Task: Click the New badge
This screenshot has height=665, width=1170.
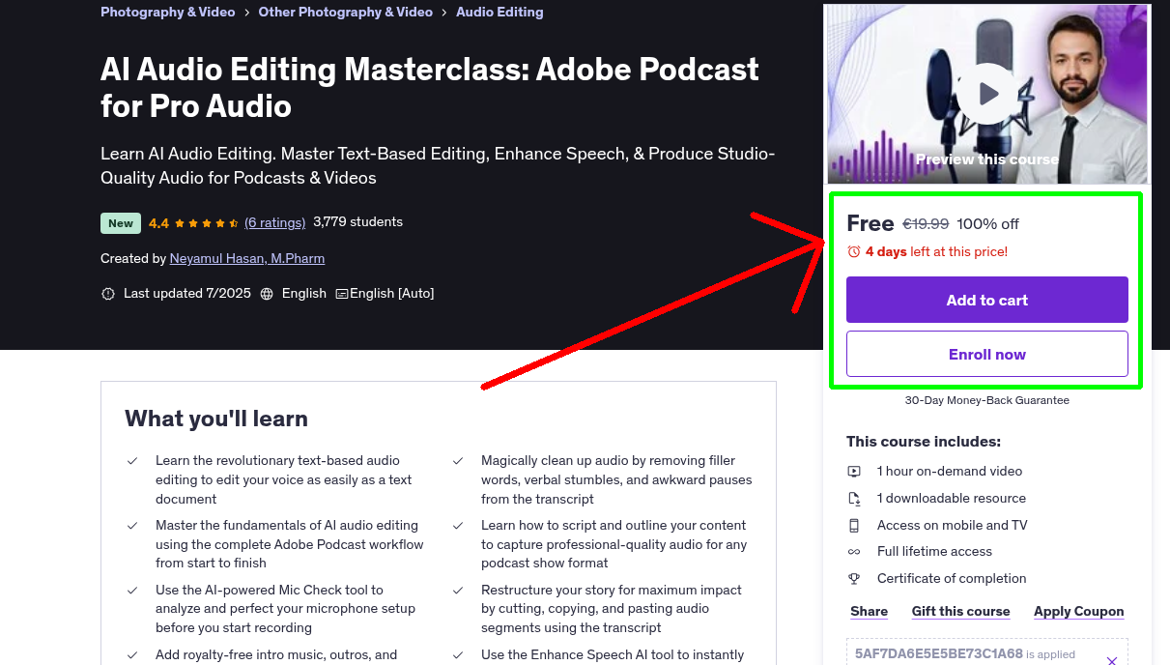Action: click(x=121, y=223)
